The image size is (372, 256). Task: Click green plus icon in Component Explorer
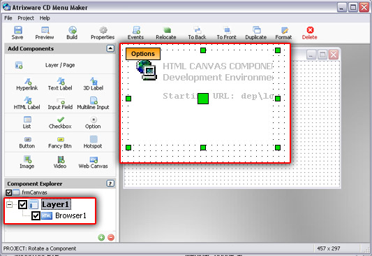coord(101,237)
